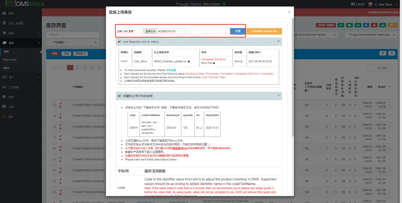
Task: Click the green pencil edit button
Action: (341, 25)
